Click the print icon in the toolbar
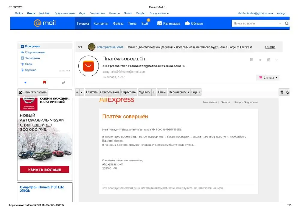 pos(282,92)
